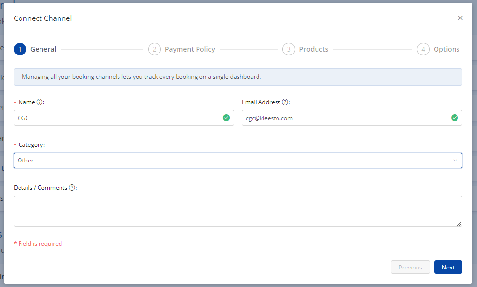This screenshot has height=287, width=477.
Task: Click the Category dropdown chevron arrow
Action: [455, 161]
